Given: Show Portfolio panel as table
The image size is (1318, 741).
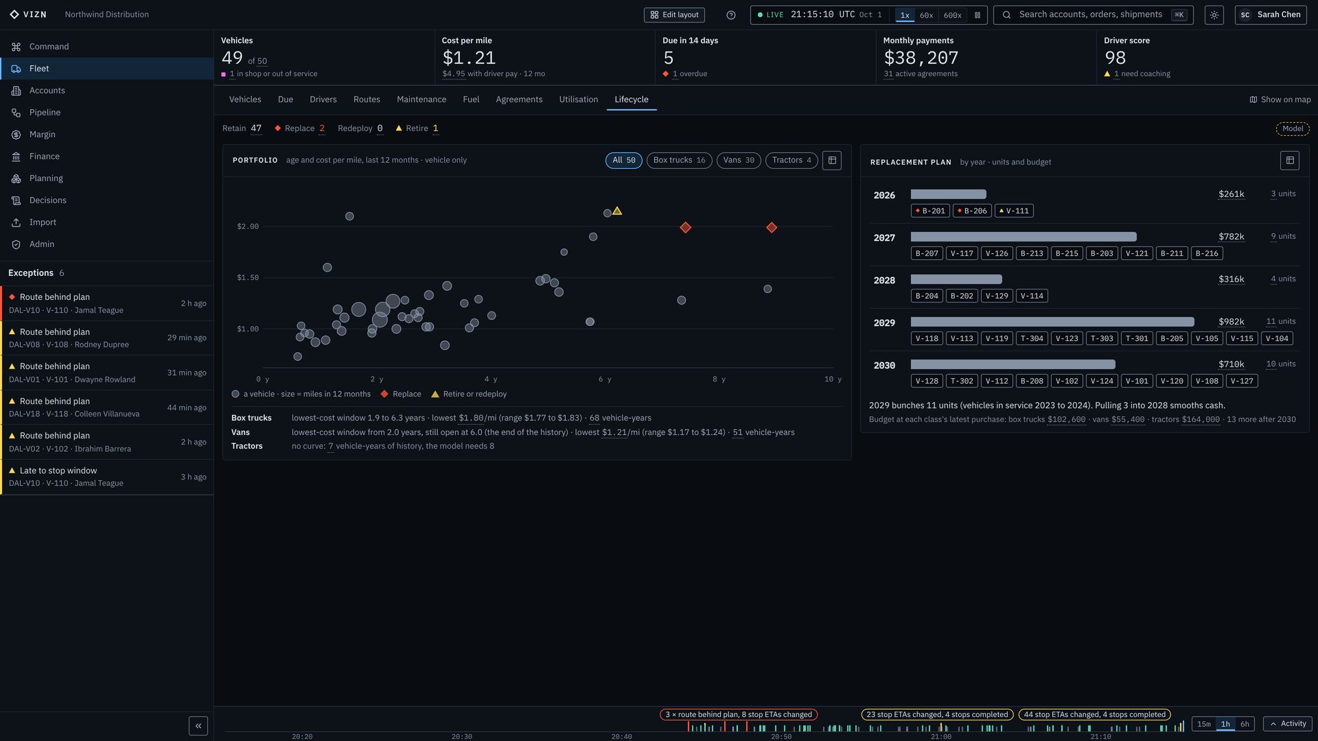Looking at the screenshot, I should [832, 161].
